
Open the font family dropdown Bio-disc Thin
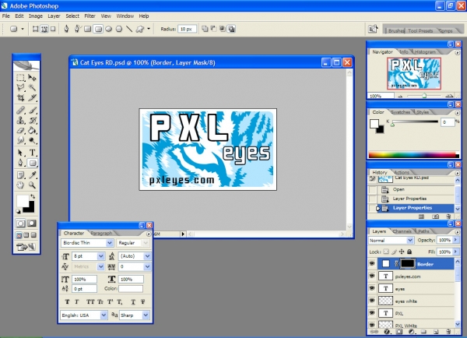pyautogui.click(x=110, y=243)
